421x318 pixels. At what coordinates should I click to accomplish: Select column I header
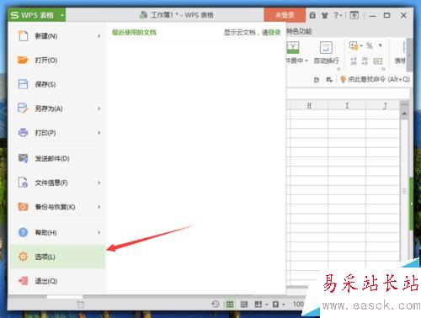[347, 106]
